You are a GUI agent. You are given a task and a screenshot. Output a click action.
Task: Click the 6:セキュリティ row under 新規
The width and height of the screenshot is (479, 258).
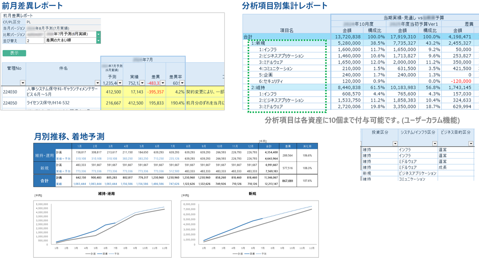(x=271, y=81)
